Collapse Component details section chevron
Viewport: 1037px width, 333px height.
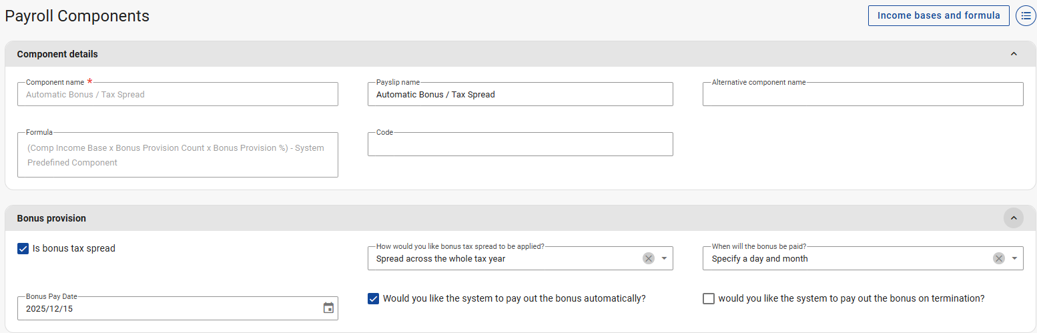pyautogui.click(x=1014, y=54)
